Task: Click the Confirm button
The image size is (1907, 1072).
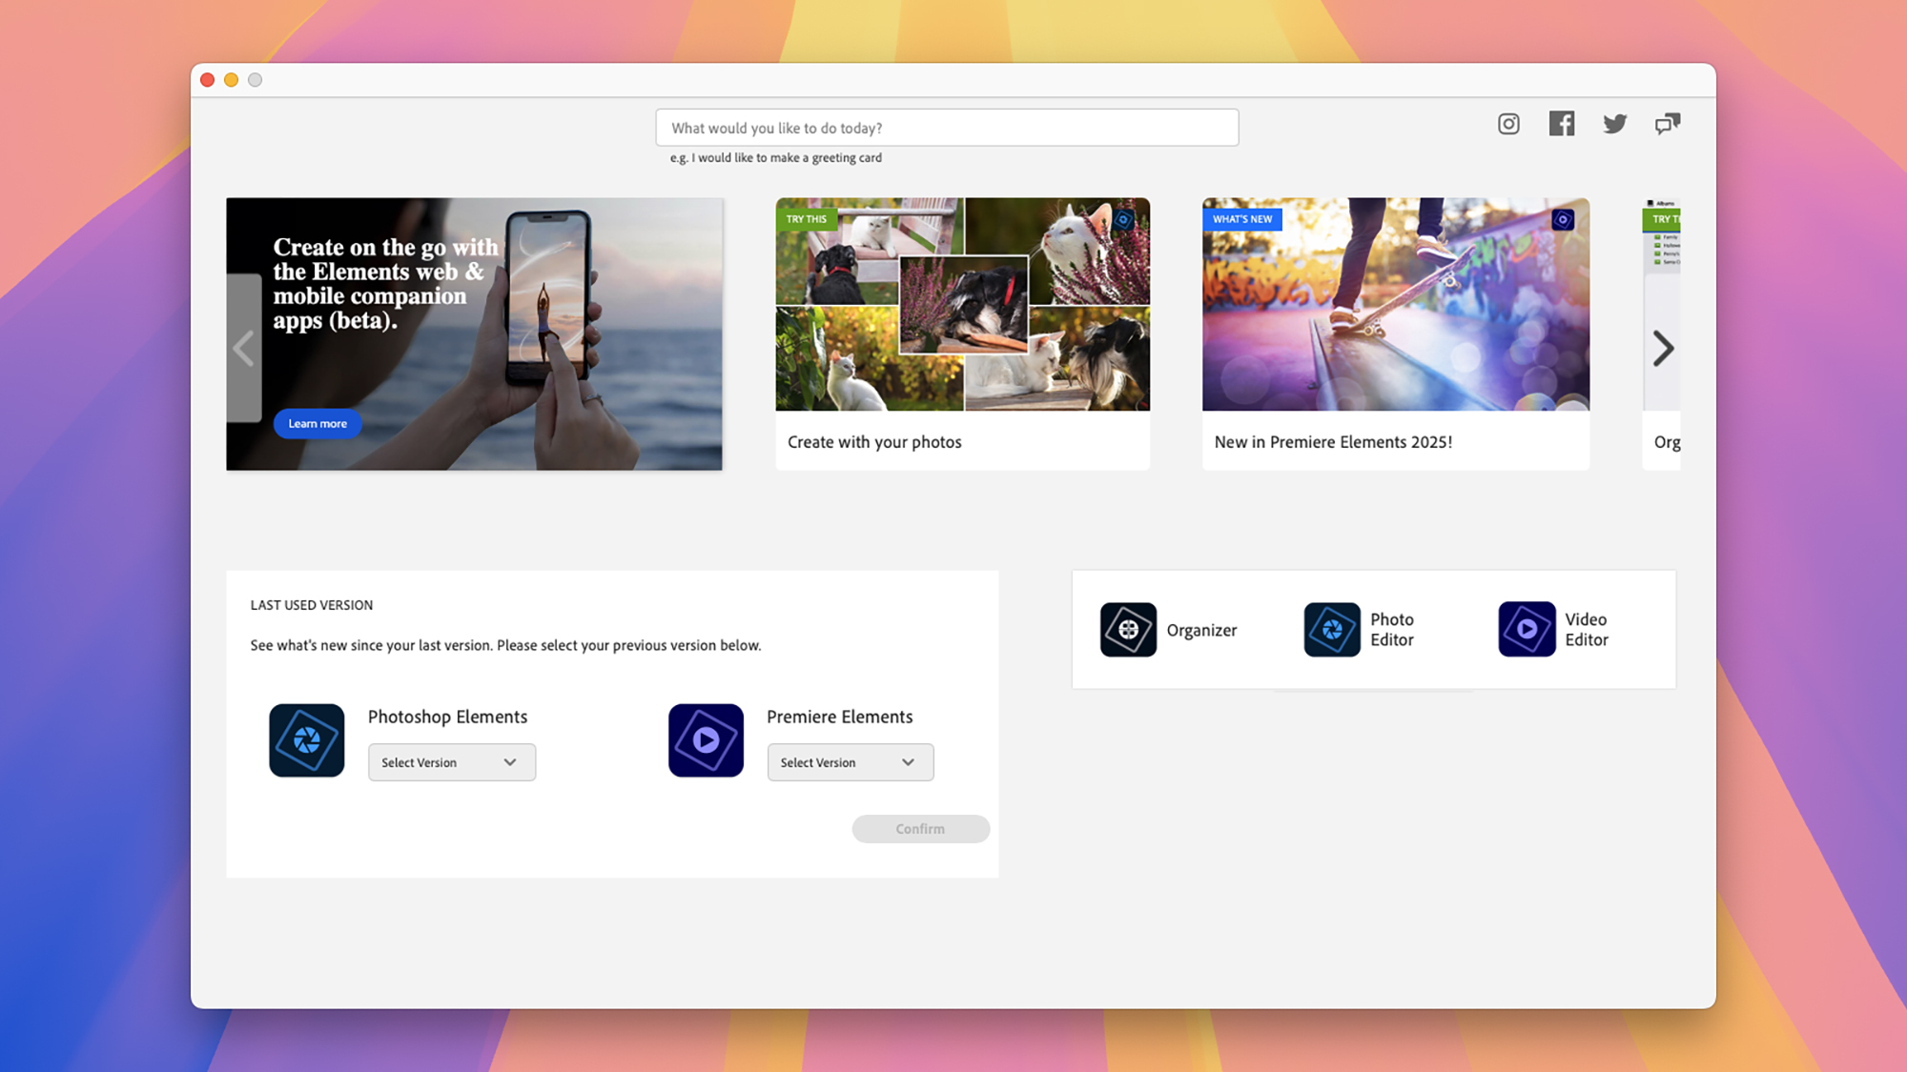Action: 919,827
